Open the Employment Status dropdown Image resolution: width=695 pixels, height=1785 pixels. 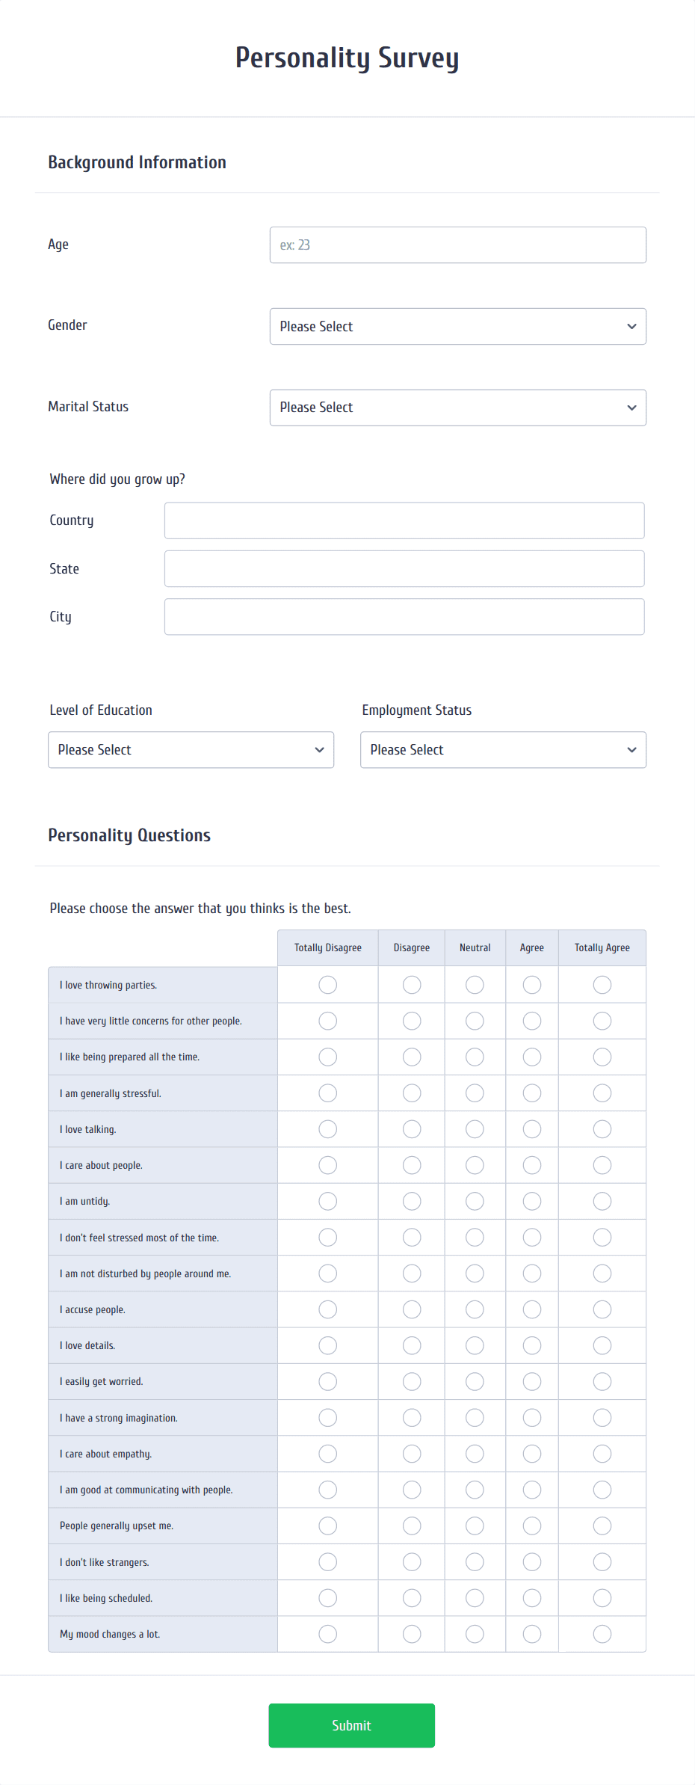pos(502,749)
